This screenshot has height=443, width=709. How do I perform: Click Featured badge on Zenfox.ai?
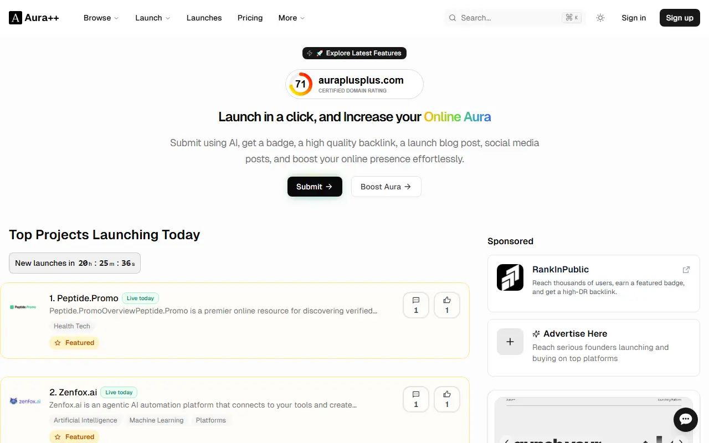click(x=74, y=437)
